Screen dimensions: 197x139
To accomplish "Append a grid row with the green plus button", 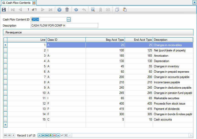I will 51,135.
